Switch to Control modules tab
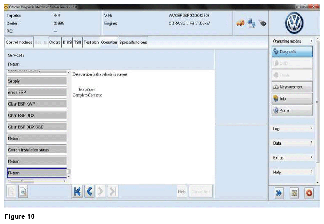Screen dimensions: 324x224 point(19,43)
